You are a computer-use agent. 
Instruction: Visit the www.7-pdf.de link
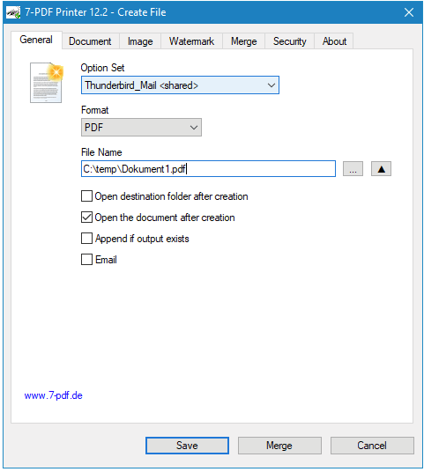54,395
